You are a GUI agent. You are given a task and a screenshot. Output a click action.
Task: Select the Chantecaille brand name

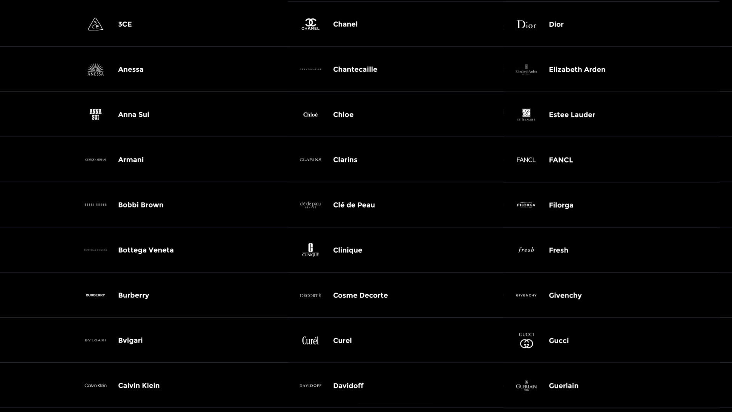point(355,69)
